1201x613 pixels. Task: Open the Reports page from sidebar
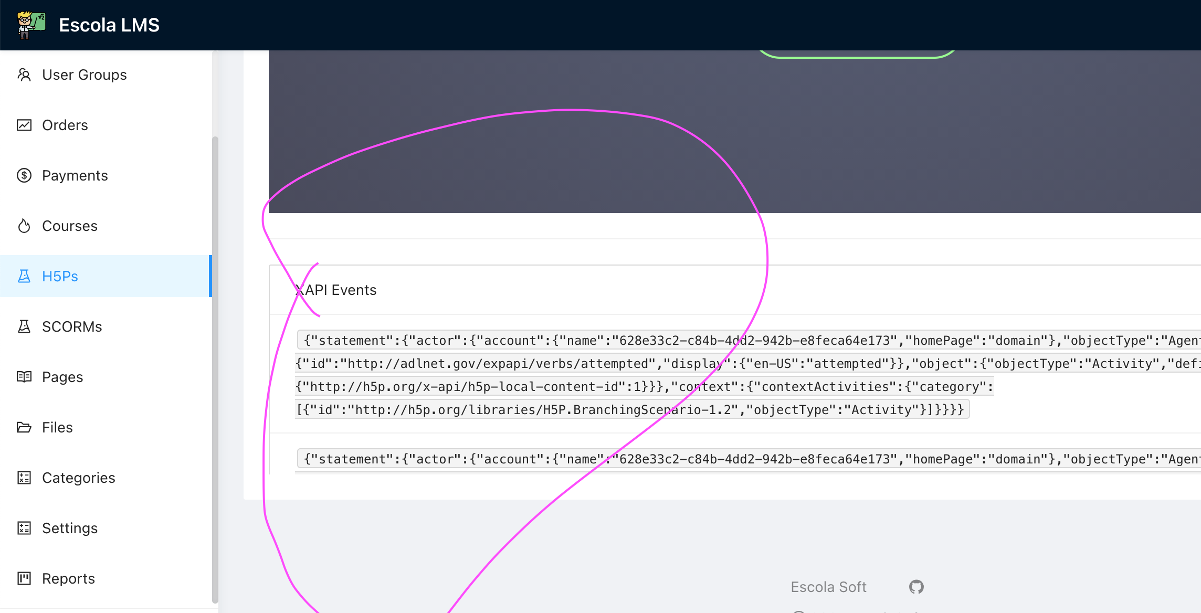(68, 578)
